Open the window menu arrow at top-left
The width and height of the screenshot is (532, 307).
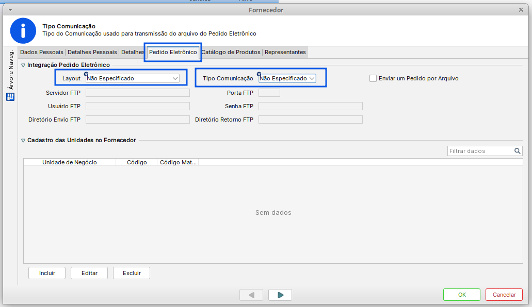click(10, 10)
